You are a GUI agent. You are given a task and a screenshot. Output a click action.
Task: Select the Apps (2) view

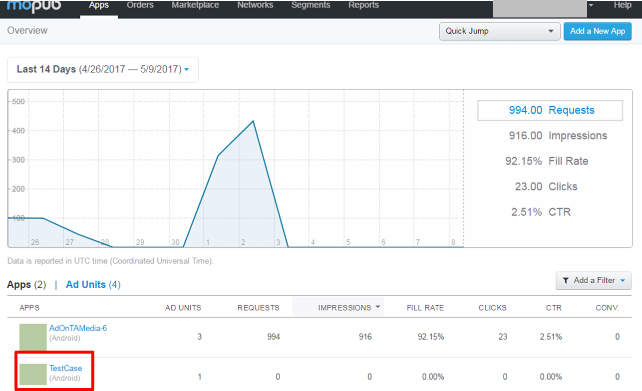pyautogui.click(x=26, y=285)
